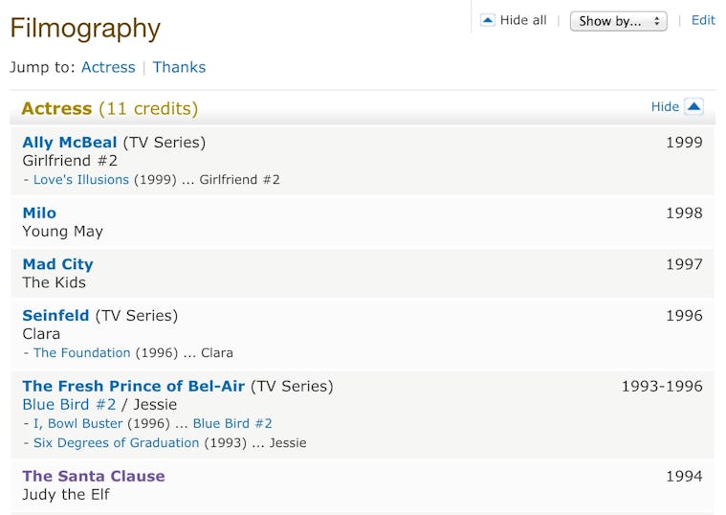
Task: Jump to the Thanks section
Action: point(179,67)
